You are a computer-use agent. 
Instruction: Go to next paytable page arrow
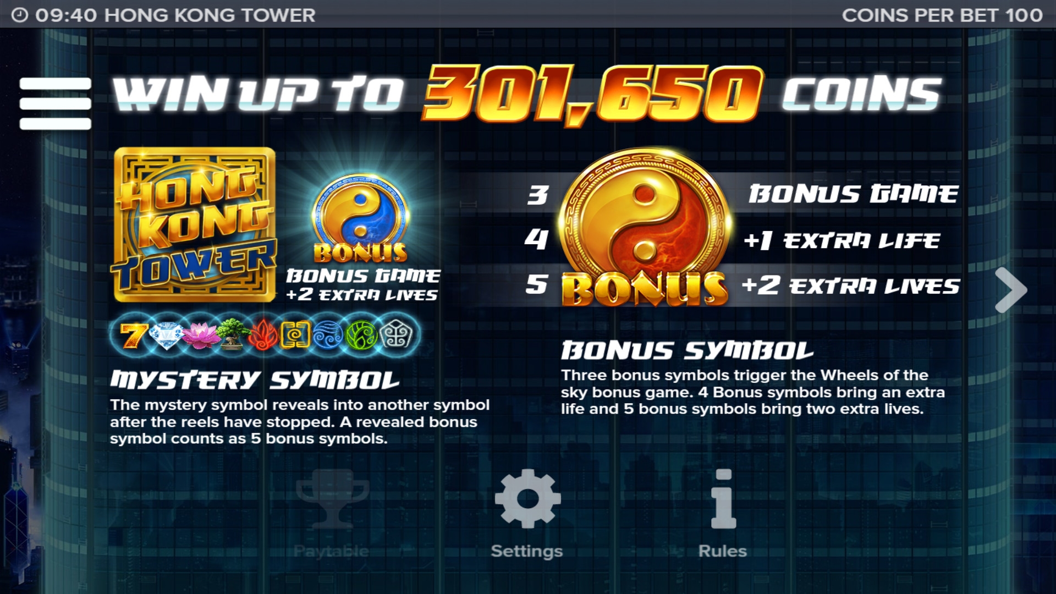coord(1011,290)
